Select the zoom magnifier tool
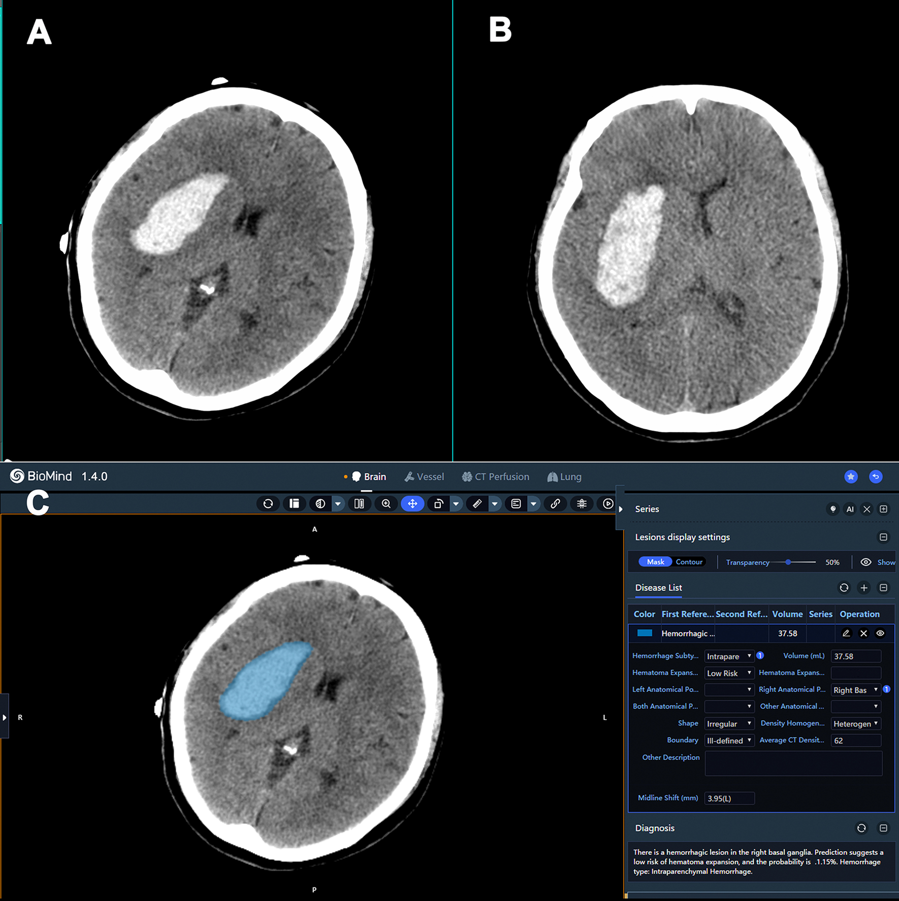 pyautogui.click(x=386, y=504)
